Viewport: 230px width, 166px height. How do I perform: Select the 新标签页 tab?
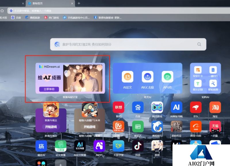coord(50,3)
